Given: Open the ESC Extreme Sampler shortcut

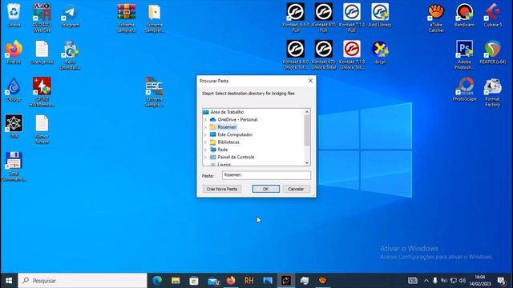Looking at the screenshot, I should click(155, 92).
